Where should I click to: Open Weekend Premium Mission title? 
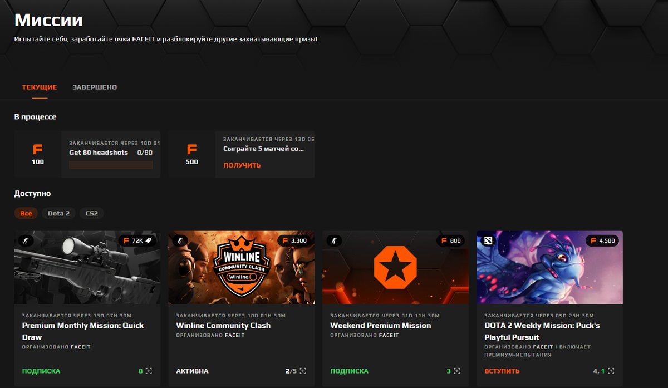[x=381, y=326]
